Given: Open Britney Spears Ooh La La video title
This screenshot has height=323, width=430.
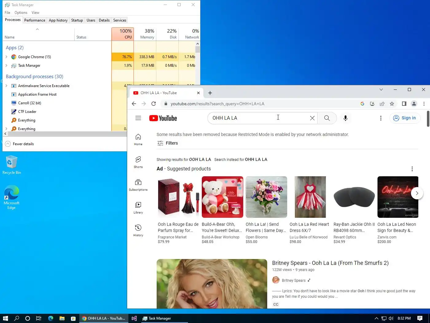Looking at the screenshot, I should (330, 263).
